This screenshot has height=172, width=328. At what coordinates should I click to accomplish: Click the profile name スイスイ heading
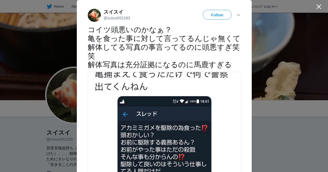click(x=58, y=133)
